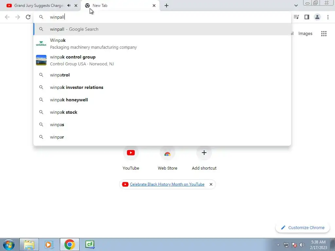Viewport: 335px width, 251px height.
Task: Show hidden system tray icons
Action: click(x=278, y=245)
